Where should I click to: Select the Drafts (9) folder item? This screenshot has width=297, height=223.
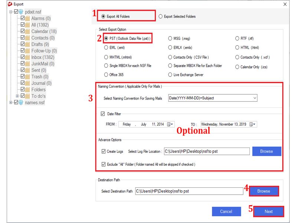[40, 44]
